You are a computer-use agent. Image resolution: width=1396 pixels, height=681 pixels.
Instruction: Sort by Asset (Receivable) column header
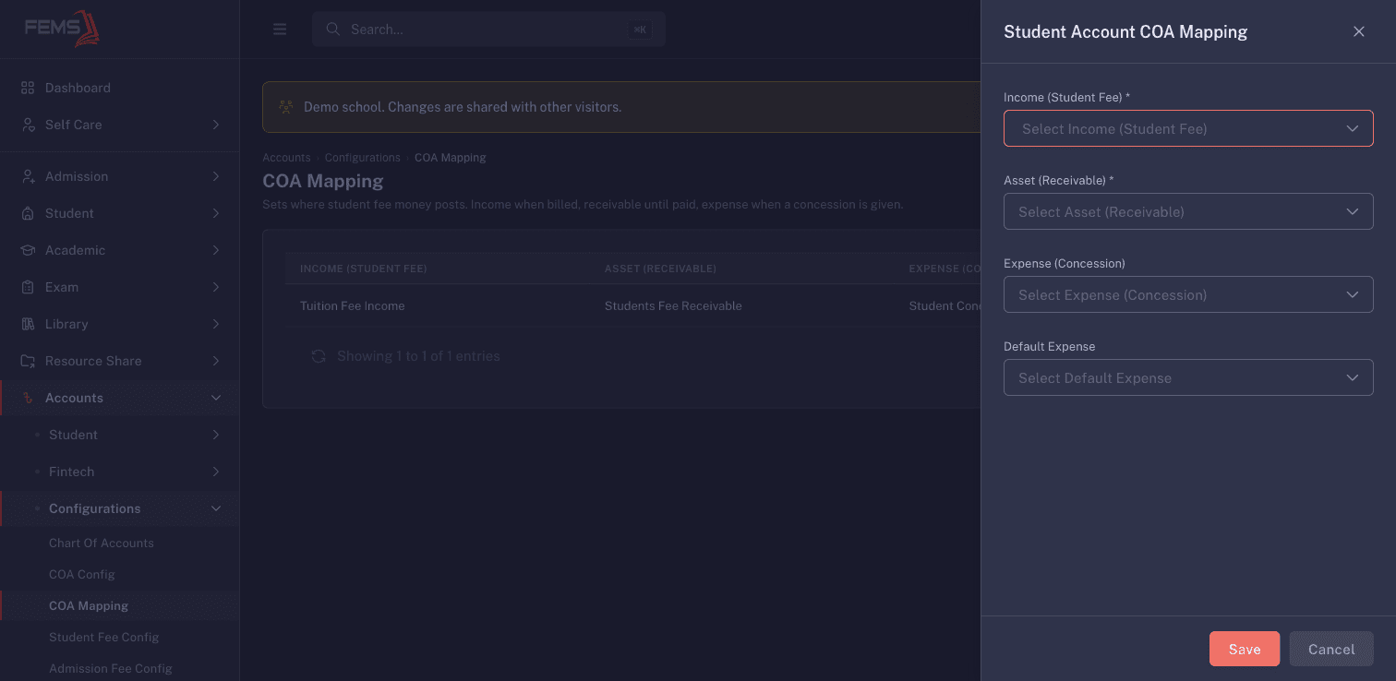[660, 269]
